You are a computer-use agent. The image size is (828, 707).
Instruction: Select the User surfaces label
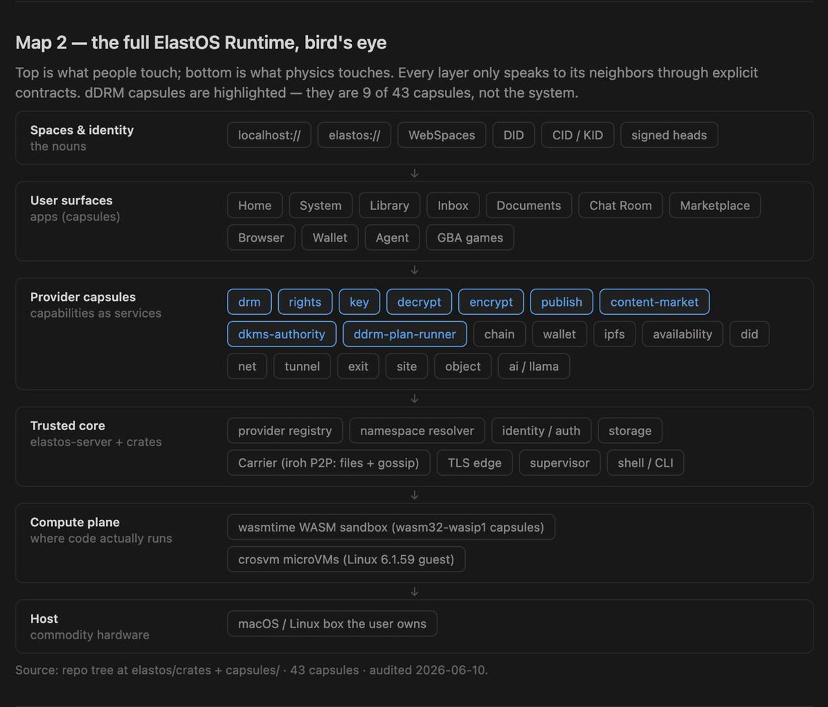[x=71, y=200]
